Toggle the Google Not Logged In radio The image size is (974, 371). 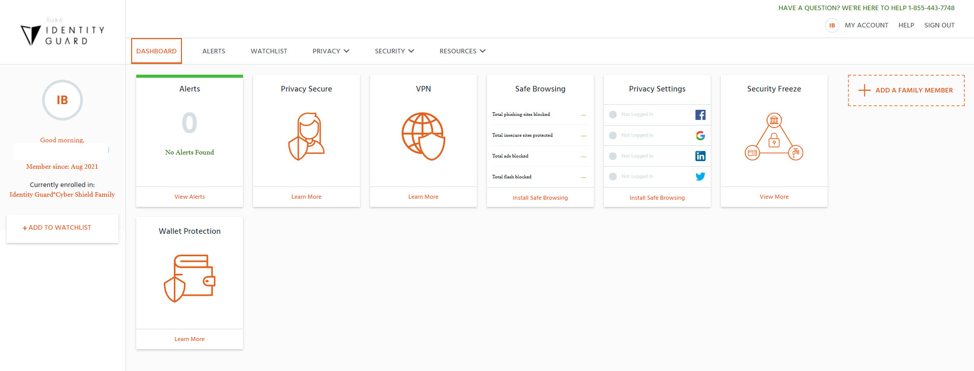click(x=613, y=136)
